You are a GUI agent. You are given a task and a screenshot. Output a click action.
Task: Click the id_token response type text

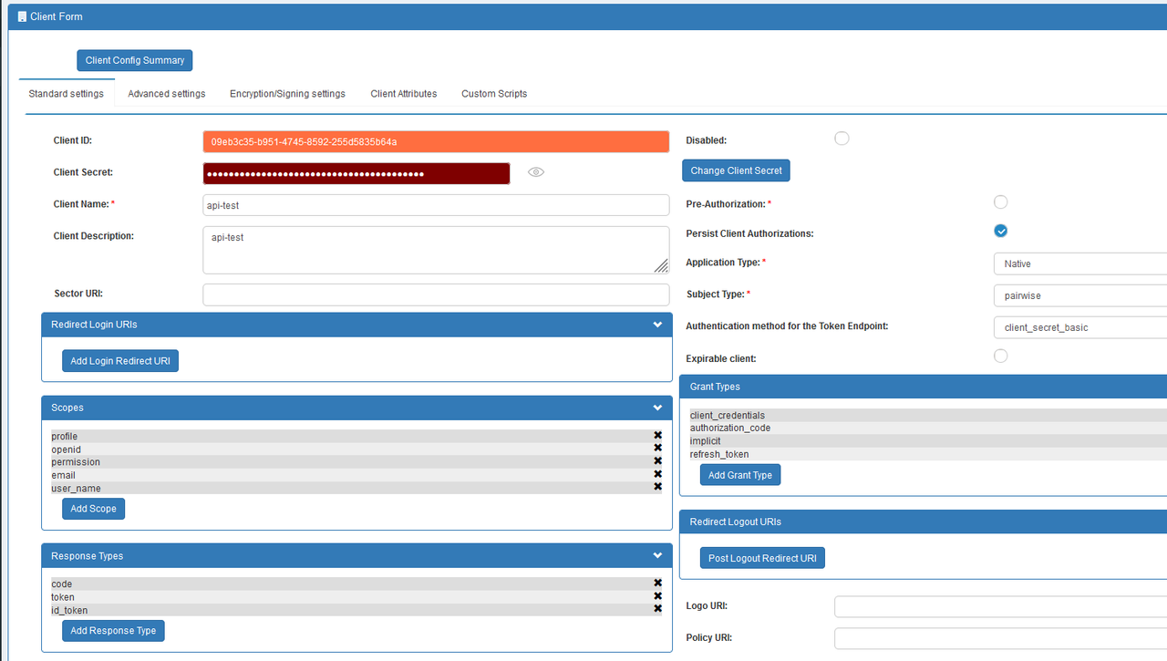pyautogui.click(x=69, y=610)
